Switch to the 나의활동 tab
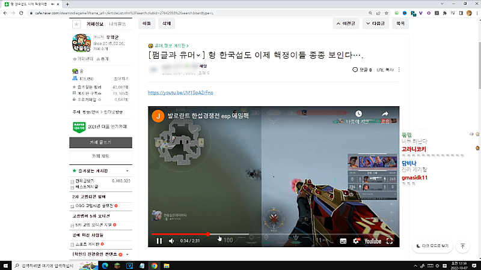This screenshot has width=481, height=270. point(117,24)
